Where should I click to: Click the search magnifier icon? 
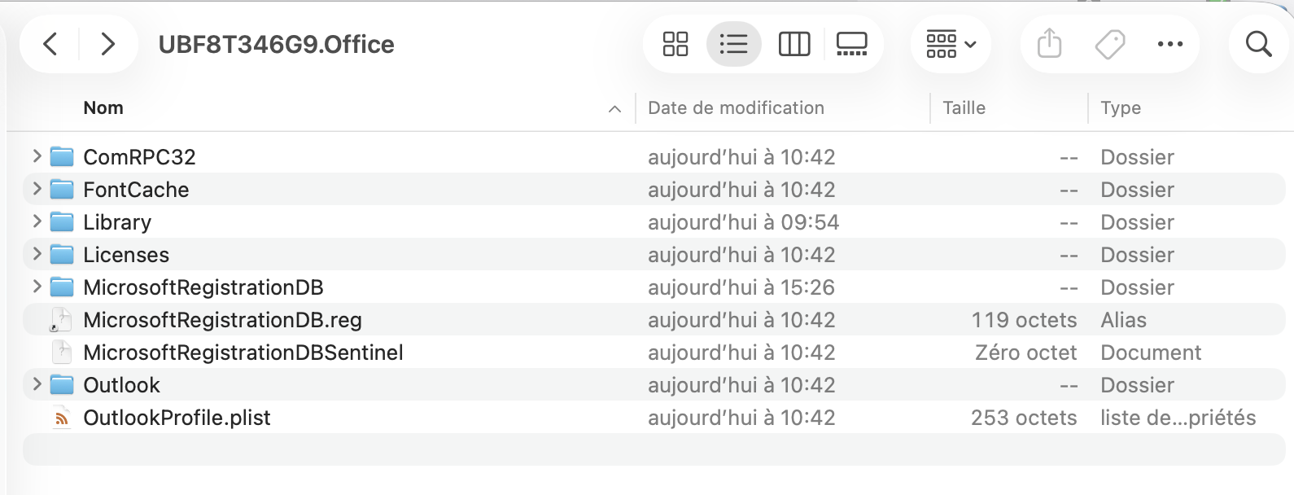(1259, 44)
